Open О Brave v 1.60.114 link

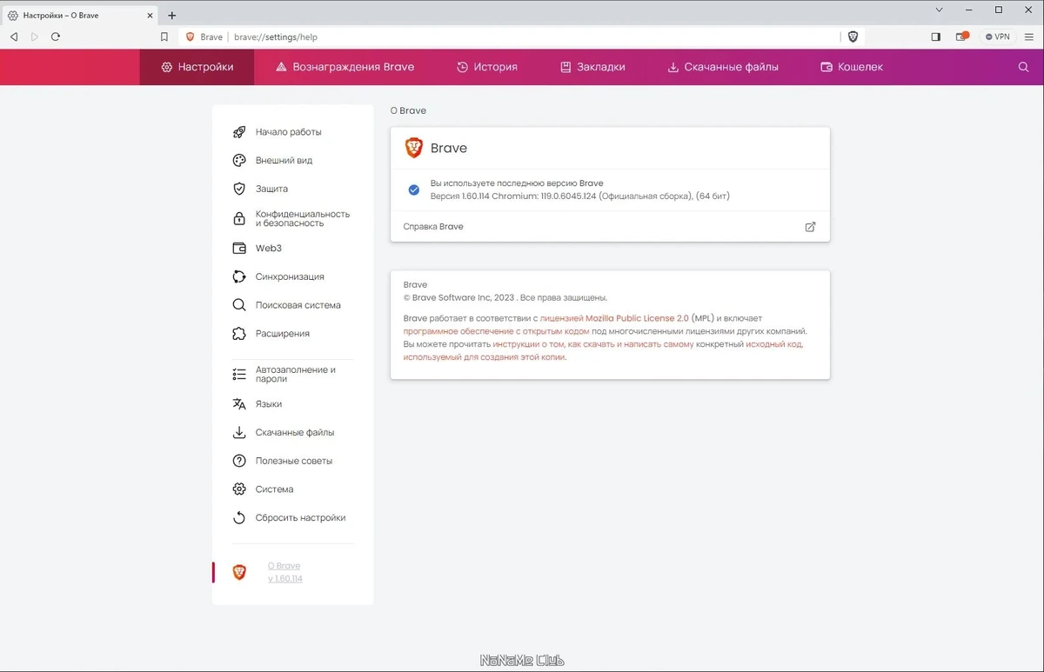(284, 572)
